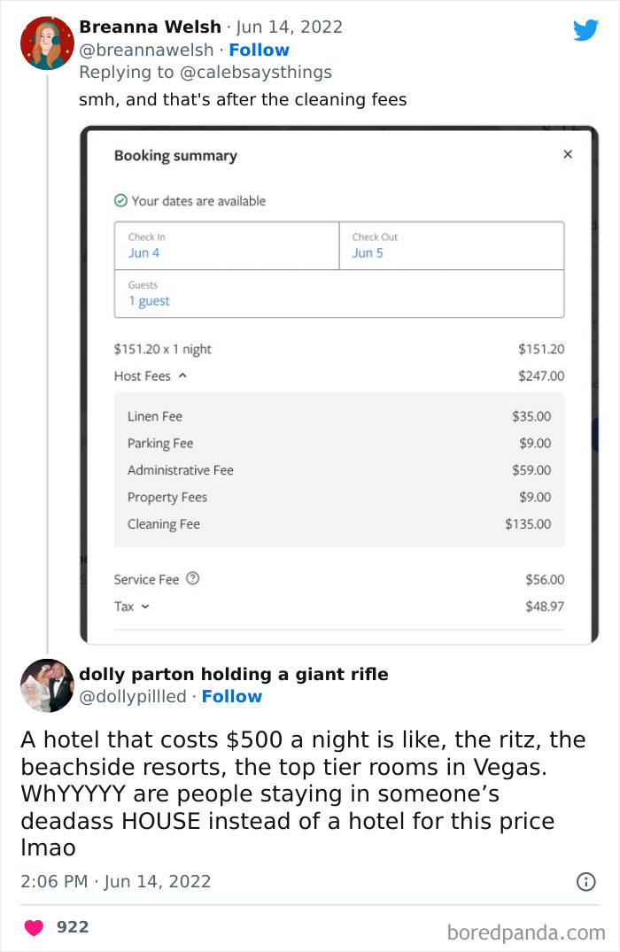The height and width of the screenshot is (952, 620).
Task: Follow @breannawelsh
Action: (259, 50)
